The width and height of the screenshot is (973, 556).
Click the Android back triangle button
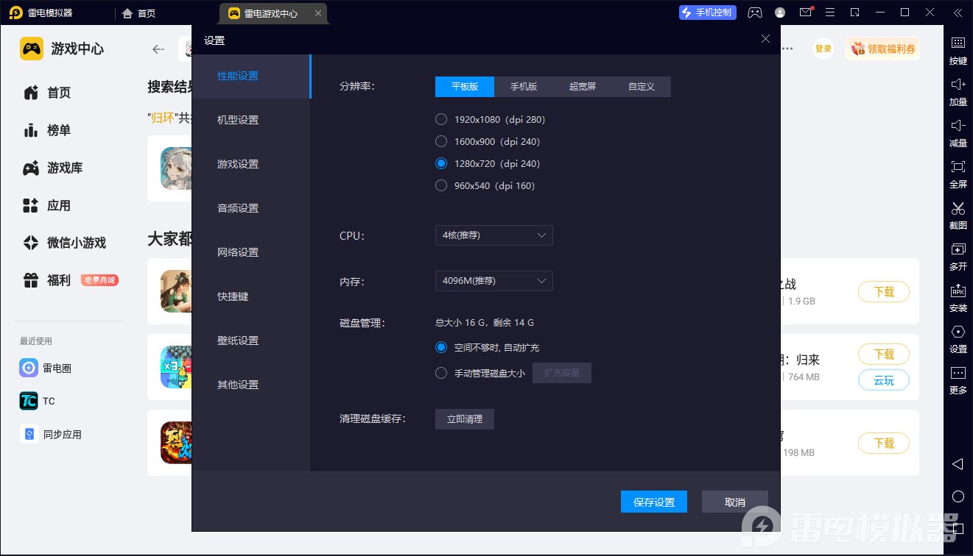[x=958, y=464]
